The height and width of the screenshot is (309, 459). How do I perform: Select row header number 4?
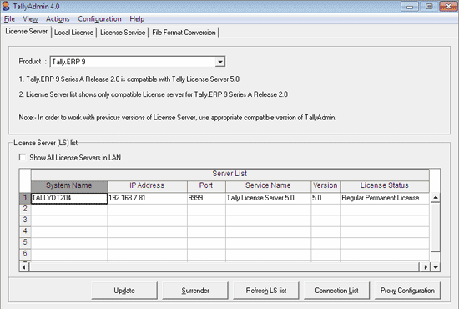coord(25,231)
